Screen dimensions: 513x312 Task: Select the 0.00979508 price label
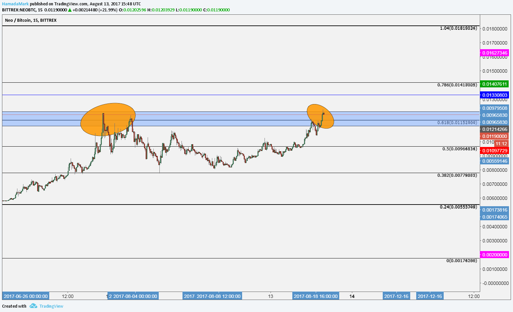tap(495, 108)
